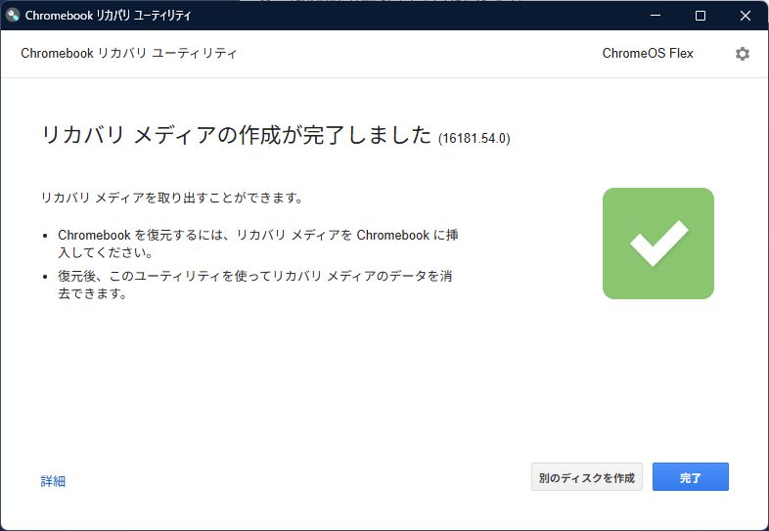Close the recovery utility window
This screenshot has width=769, height=531.
pyautogui.click(x=746, y=16)
